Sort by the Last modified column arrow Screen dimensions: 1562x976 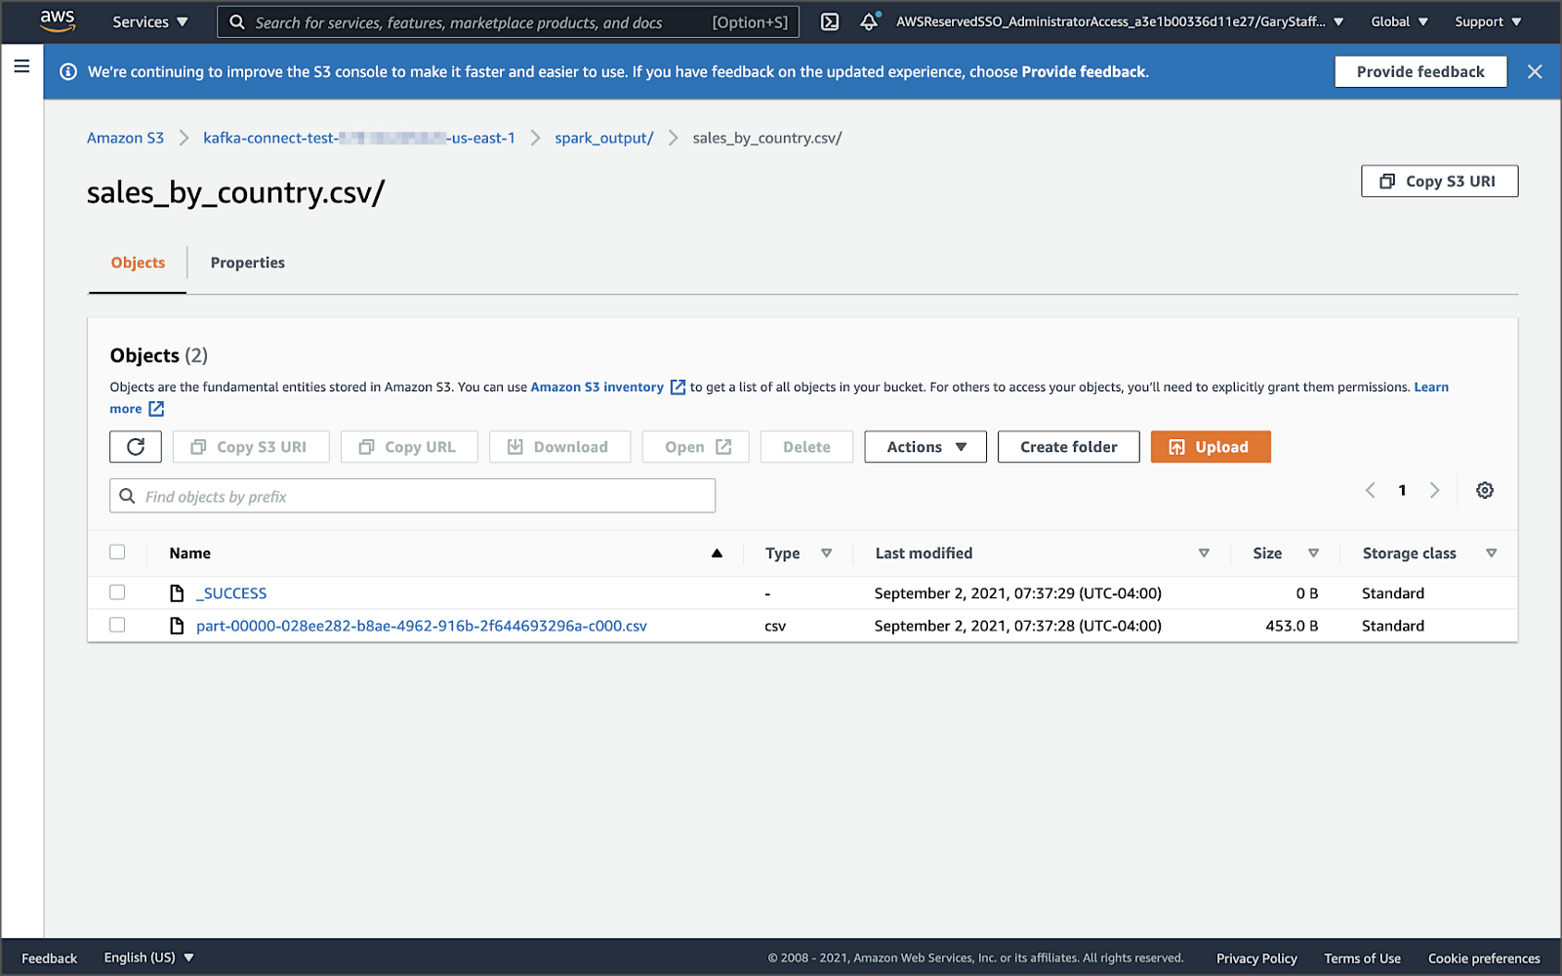[1204, 553]
